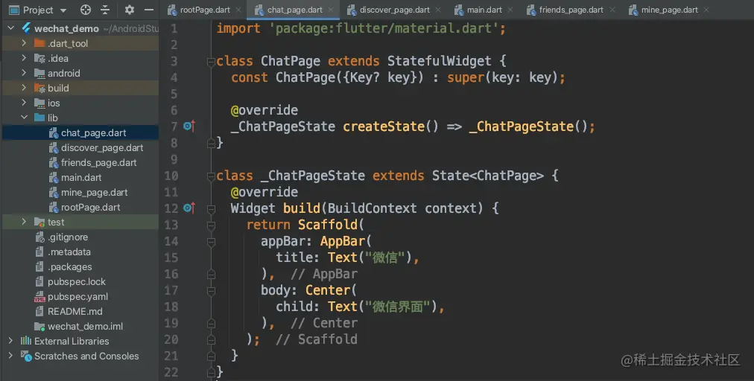Open Project panel settings gear
The height and width of the screenshot is (381, 754).
point(130,10)
